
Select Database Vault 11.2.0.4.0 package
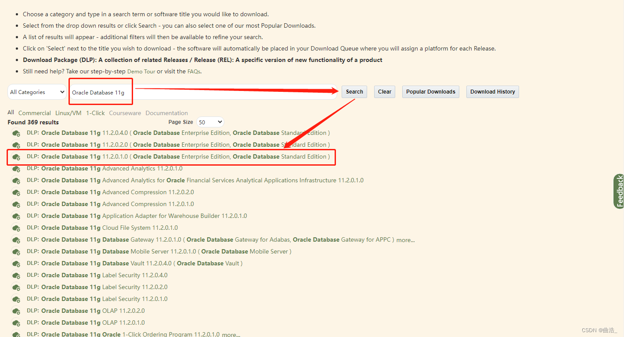135,263
